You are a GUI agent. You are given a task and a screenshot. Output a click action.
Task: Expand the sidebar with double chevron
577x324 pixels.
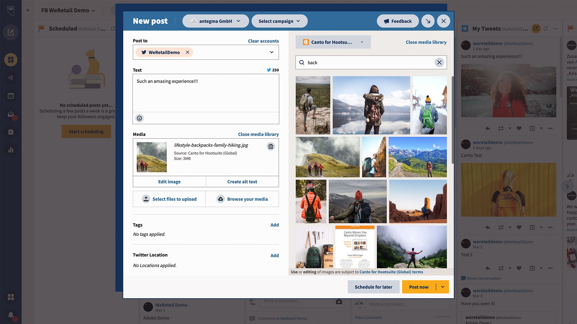click(28, 10)
